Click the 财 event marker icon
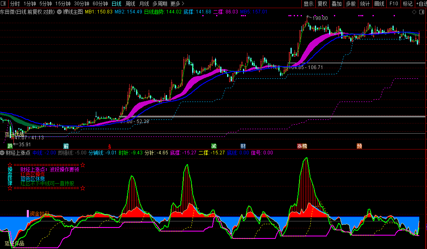The width and height of the screenshot is (427, 249). click(x=243, y=146)
